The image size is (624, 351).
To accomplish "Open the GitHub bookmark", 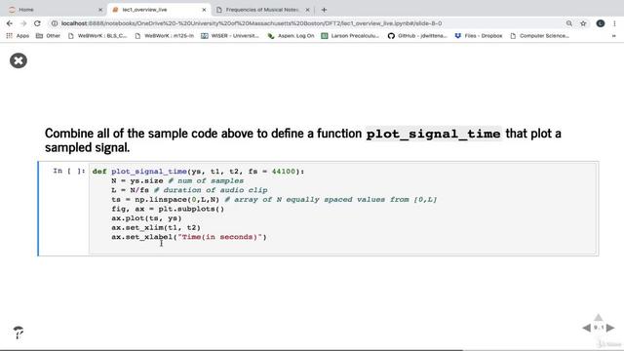I will 417,36.
